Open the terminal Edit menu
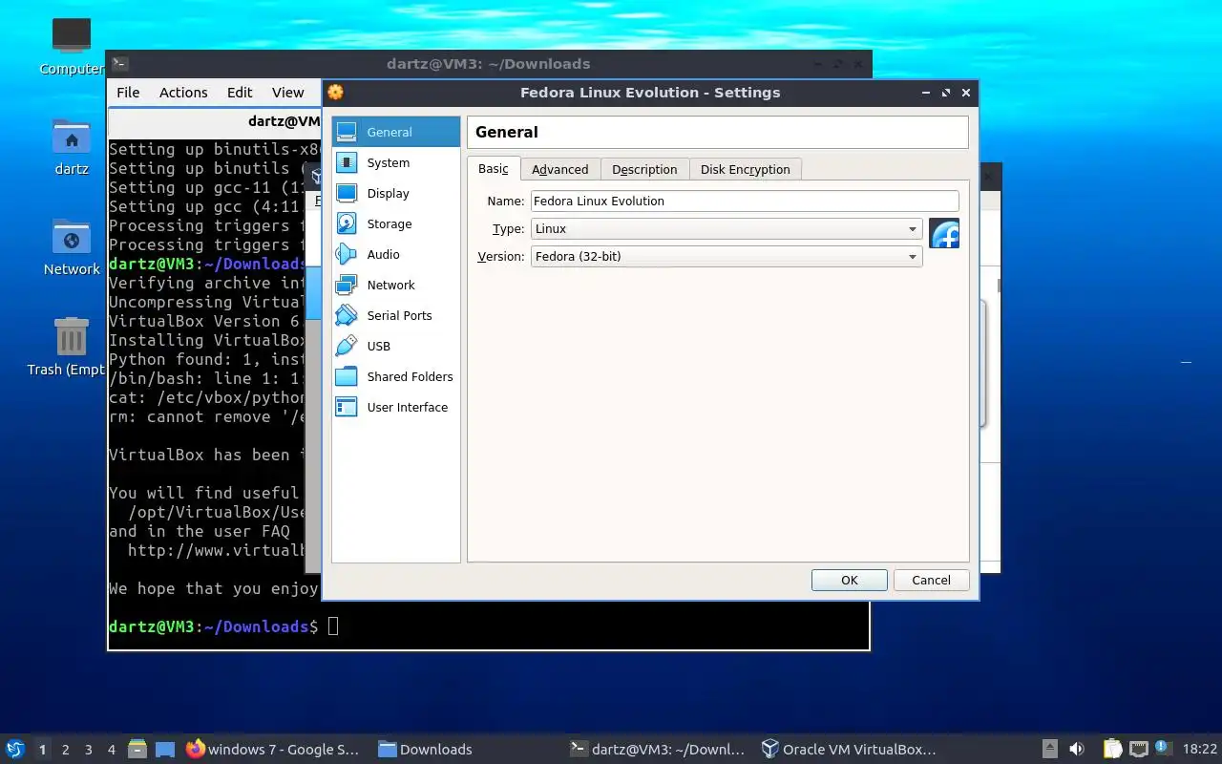Viewport: 1222px width, 764px height. pyautogui.click(x=240, y=93)
